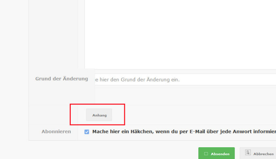
Task: Focus the Grund der Änderung input field
Action: tap(185, 79)
